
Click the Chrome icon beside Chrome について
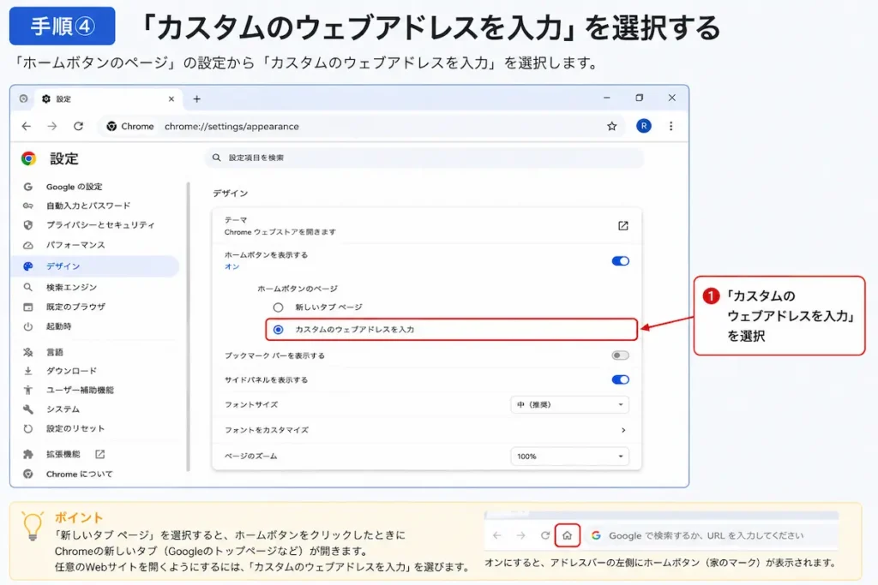tap(28, 474)
